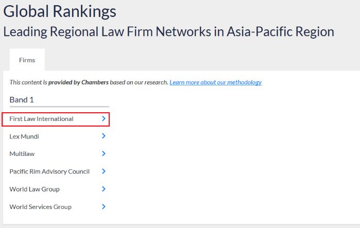
Task: Select the Firms tab
Action: point(27,60)
